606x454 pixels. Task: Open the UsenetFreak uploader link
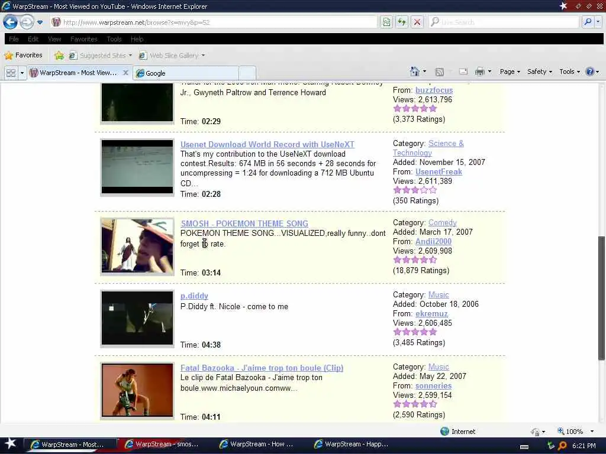[x=439, y=172]
